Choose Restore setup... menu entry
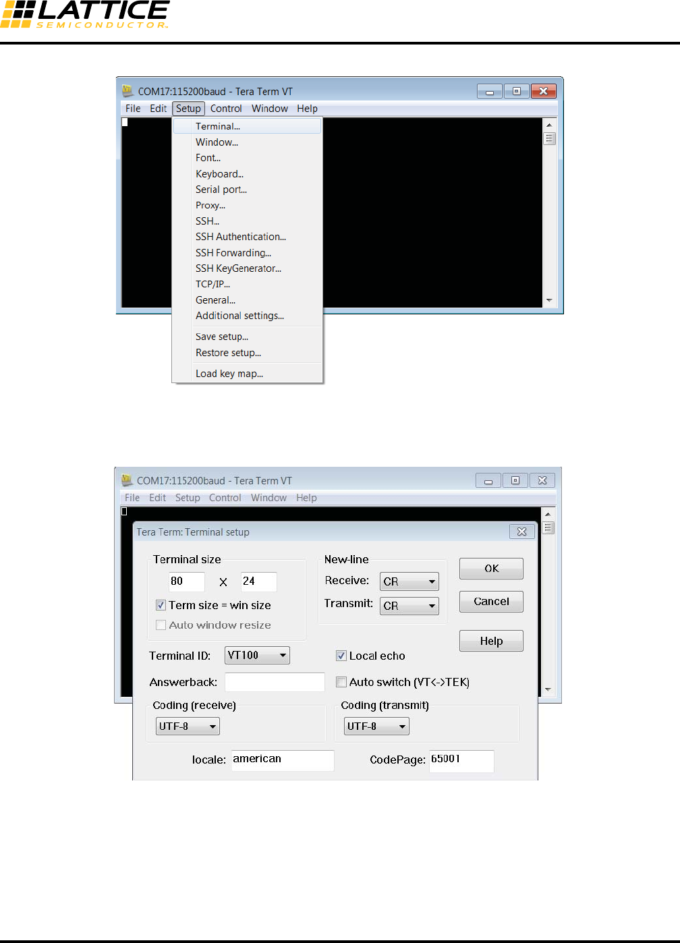The width and height of the screenshot is (680, 943). pyautogui.click(x=247, y=353)
